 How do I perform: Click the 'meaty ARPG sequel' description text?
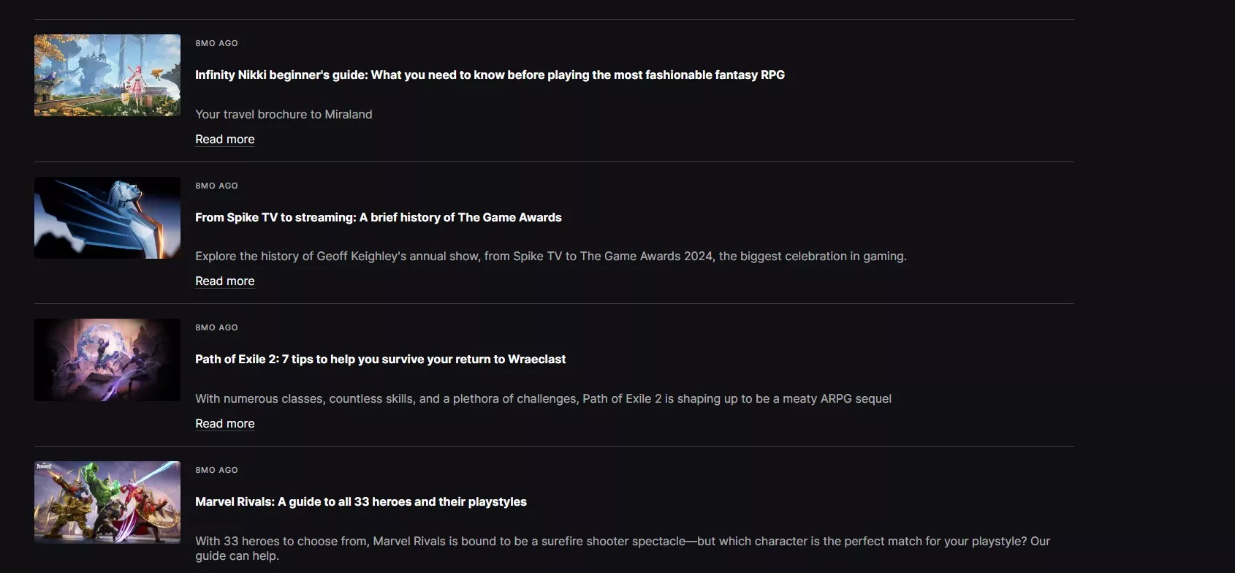click(x=543, y=398)
